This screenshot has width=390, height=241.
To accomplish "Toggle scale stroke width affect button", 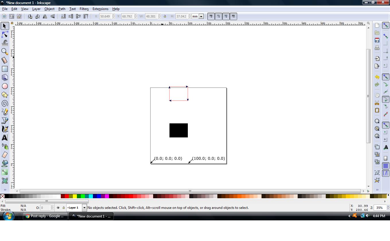I will point(211,16).
